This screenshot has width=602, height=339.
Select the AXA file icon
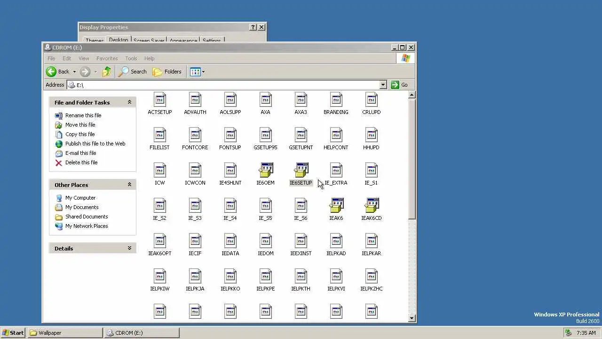266,100
